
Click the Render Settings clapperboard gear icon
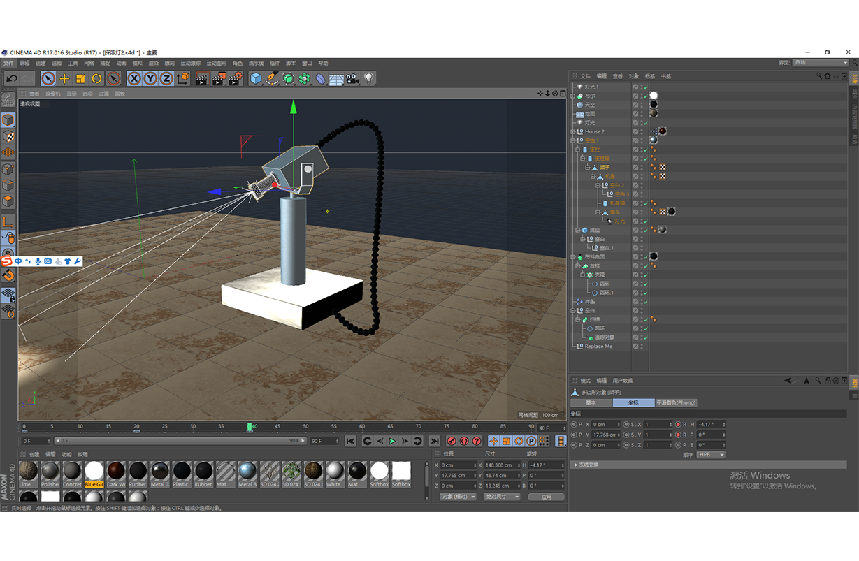coord(236,79)
